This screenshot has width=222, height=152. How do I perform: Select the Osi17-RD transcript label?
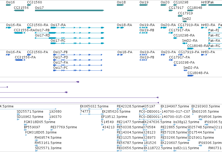[43, 35]
